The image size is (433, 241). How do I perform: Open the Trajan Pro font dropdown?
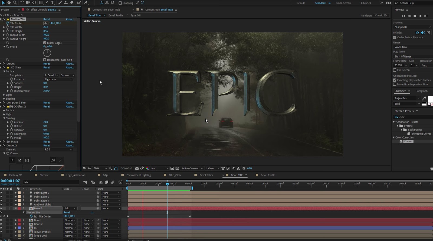coord(419,98)
